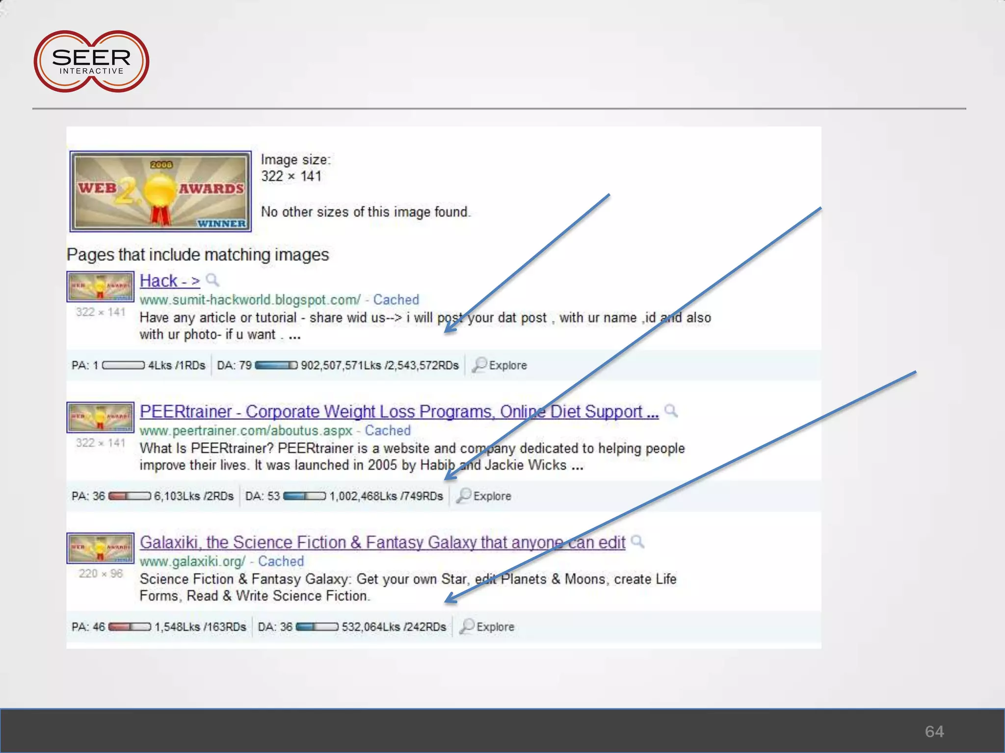This screenshot has width=1005, height=753.
Task: Open Cached link for galaxiki.org result
Action: (x=281, y=561)
